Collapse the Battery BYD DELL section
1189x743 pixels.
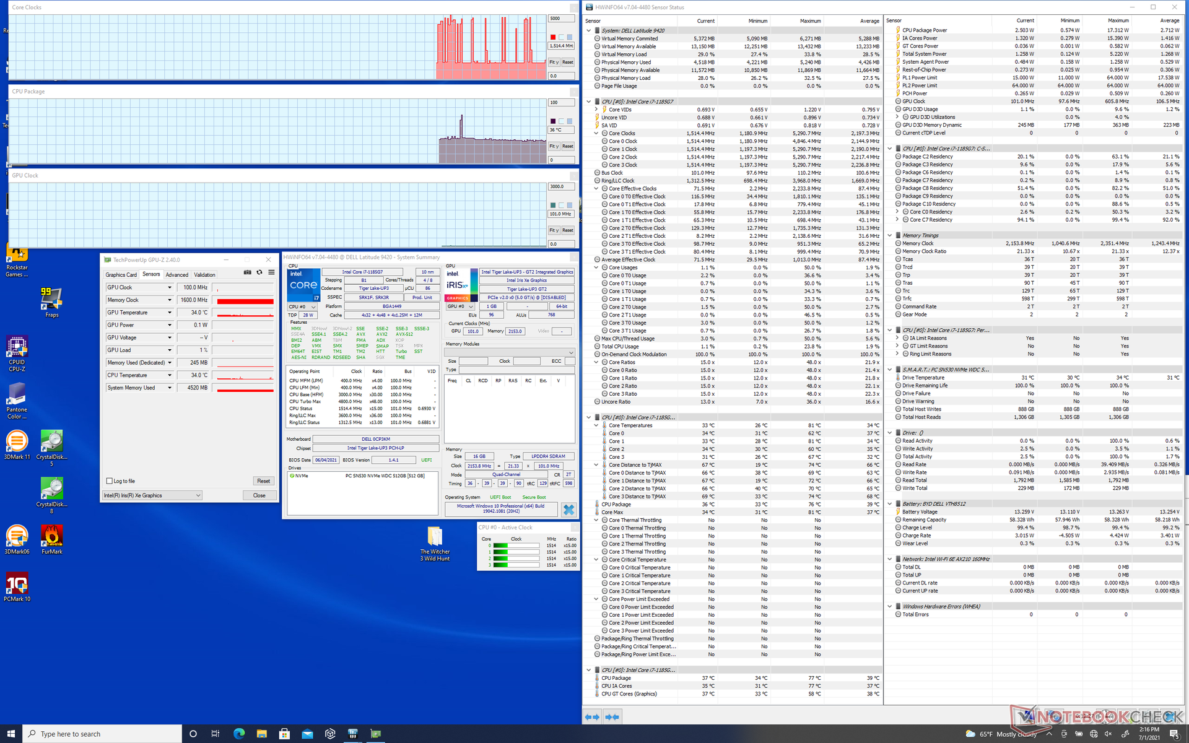(890, 504)
